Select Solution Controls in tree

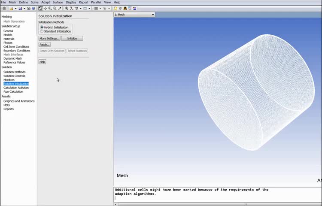click(14, 76)
